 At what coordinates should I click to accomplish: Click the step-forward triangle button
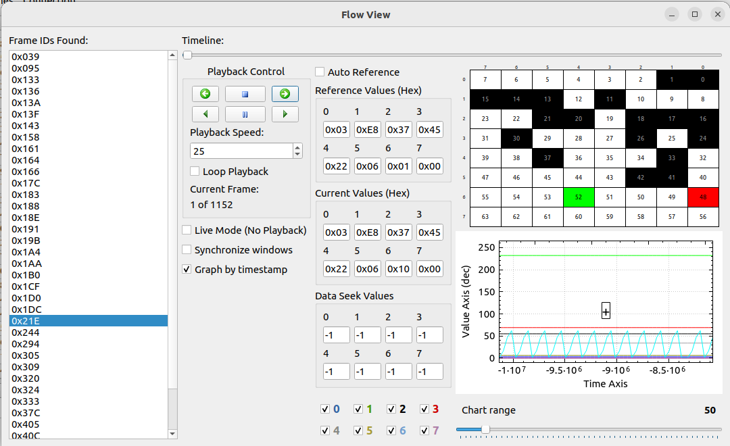[x=285, y=114]
